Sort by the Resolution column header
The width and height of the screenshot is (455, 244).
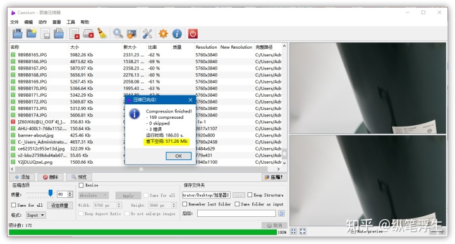tap(206, 47)
